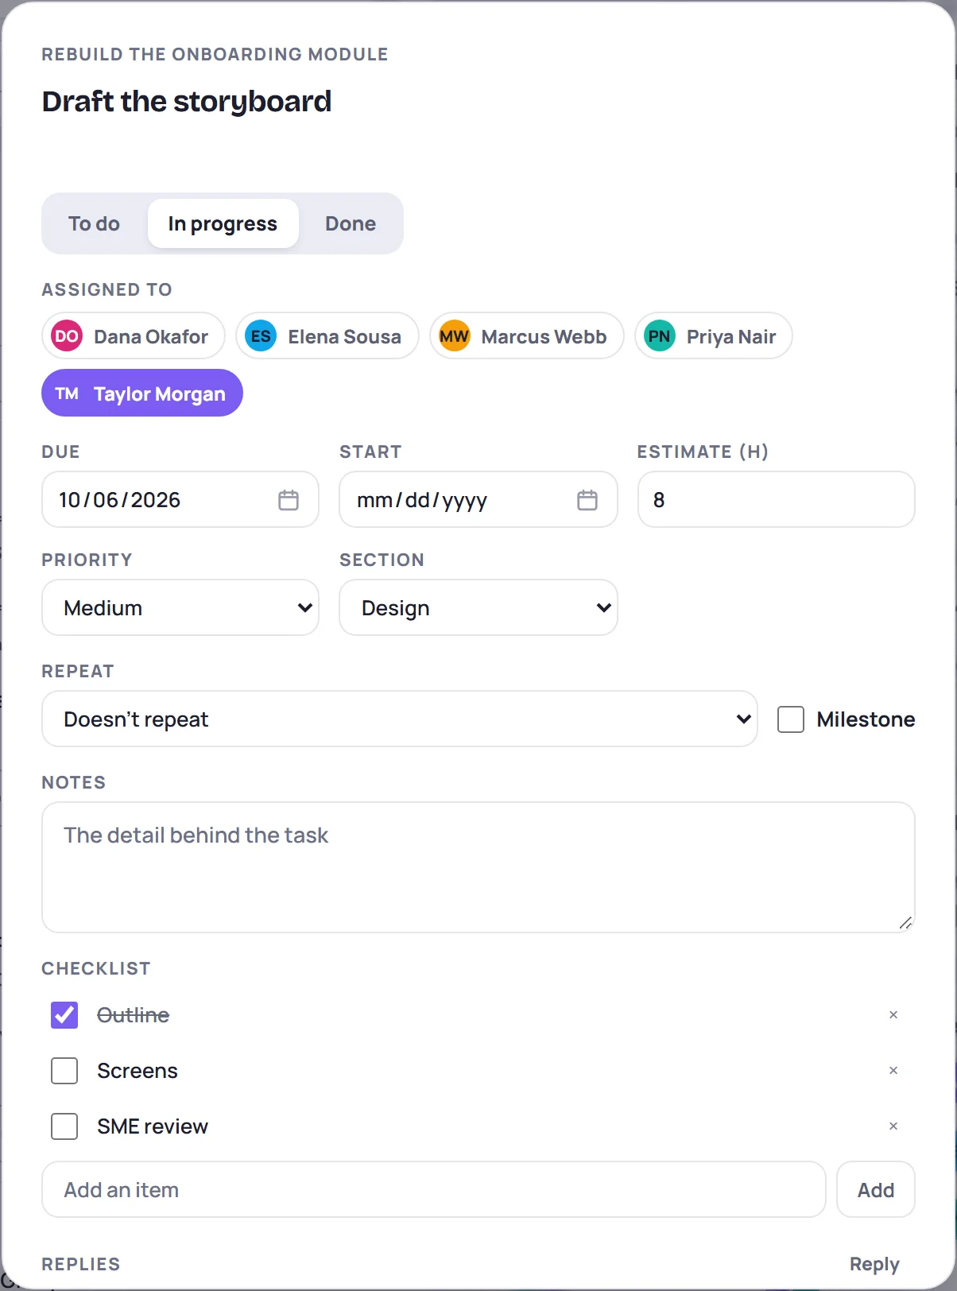Open the Priority dropdown showing Medium
Screen dimensions: 957x1291
(x=180, y=608)
